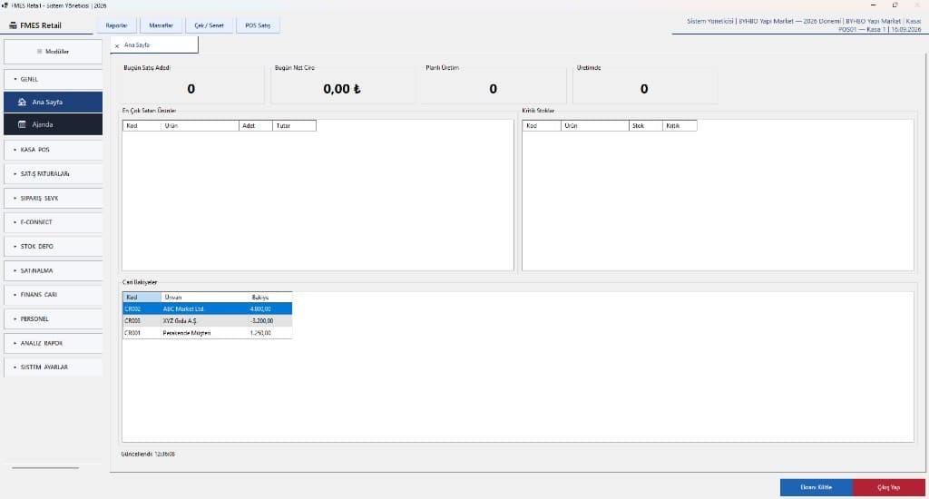Screen dimensions: 929x499
Task: Open the Masraflar toolbar button
Action: 161,25
